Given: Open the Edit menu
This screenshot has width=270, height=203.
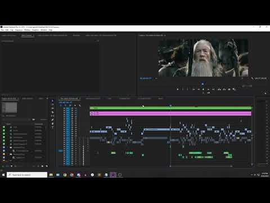Looking at the screenshot, I should pos(7,30).
